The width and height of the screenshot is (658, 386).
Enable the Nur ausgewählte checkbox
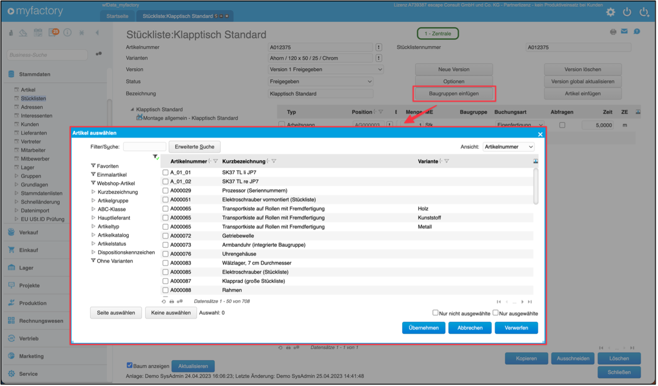pyautogui.click(x=495, y=313)
